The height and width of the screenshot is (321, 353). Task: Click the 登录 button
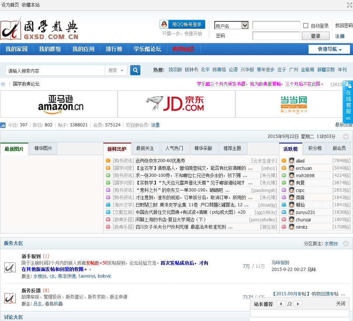pyautogui.click(x=315, y=36)
